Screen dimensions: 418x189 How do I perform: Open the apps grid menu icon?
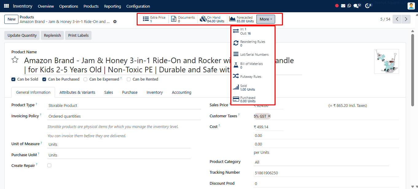(6, 6)
